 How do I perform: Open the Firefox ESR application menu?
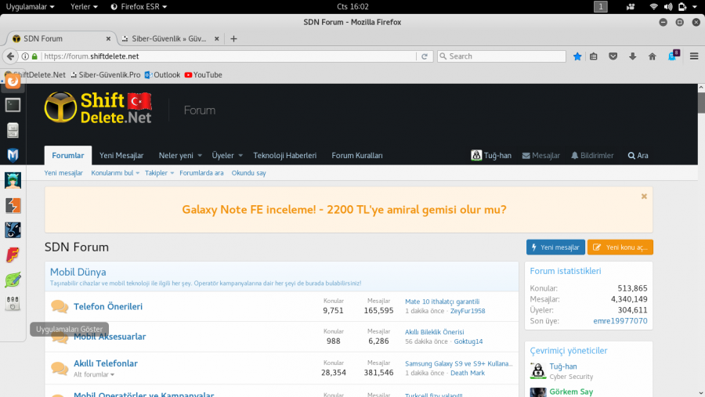[139, 7]
